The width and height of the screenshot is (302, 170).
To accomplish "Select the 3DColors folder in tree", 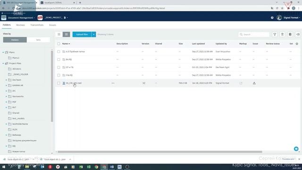I will click(x=17, y=69).
